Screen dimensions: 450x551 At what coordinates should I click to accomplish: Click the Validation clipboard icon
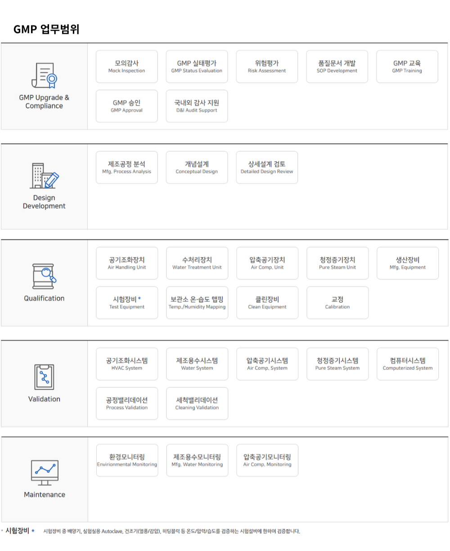[44, 377]
